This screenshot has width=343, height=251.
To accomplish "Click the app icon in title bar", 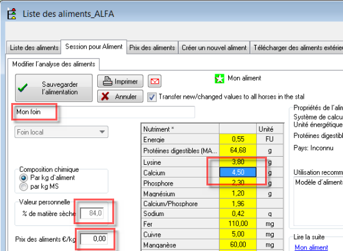I will tap(12, 14).
